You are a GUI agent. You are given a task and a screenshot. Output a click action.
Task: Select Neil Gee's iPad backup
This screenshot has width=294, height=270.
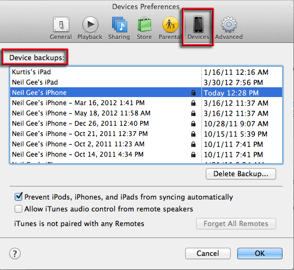[146, 82]
